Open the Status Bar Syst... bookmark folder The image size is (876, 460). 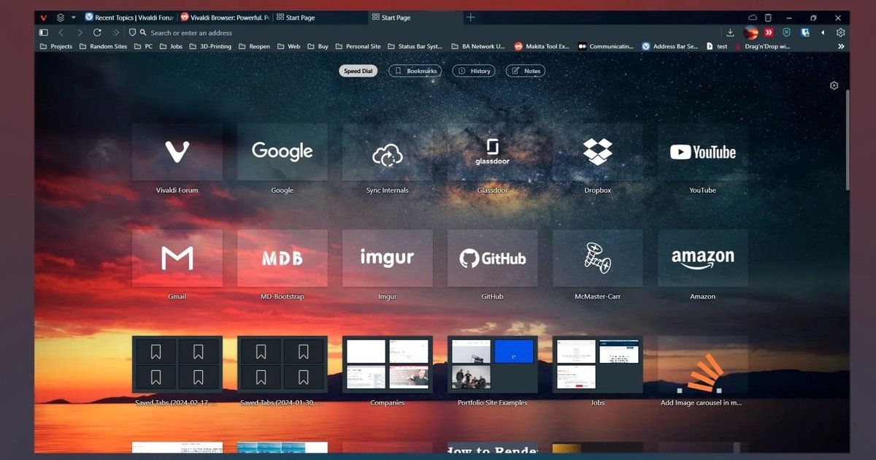414,46
